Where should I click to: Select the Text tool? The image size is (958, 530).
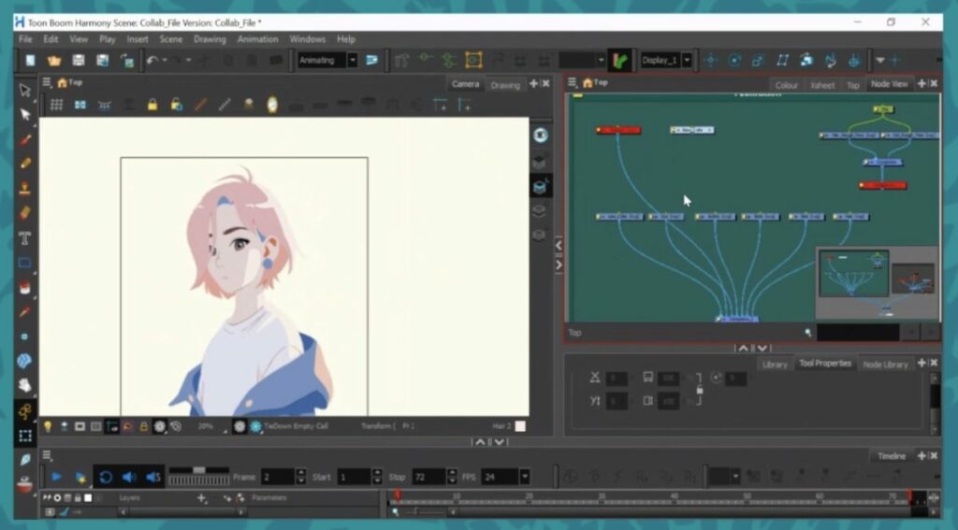tap(25, 237)
